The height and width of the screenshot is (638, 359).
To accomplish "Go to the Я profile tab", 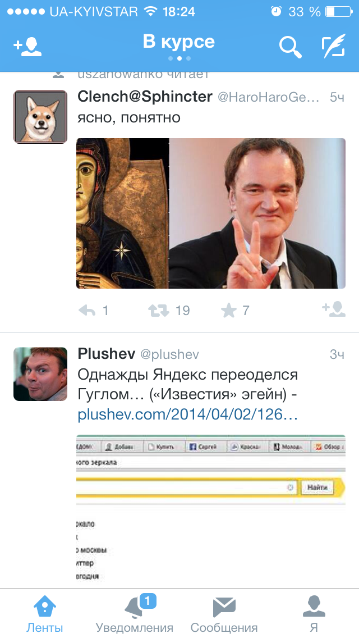I will [314, 613].
